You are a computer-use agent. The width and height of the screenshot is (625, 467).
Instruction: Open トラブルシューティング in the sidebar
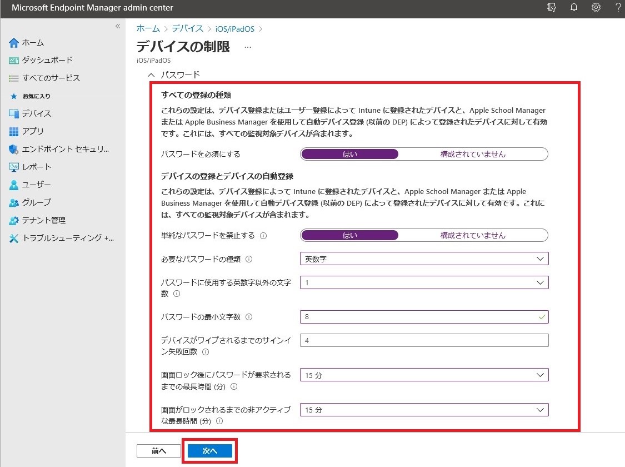tap(68, 239)
